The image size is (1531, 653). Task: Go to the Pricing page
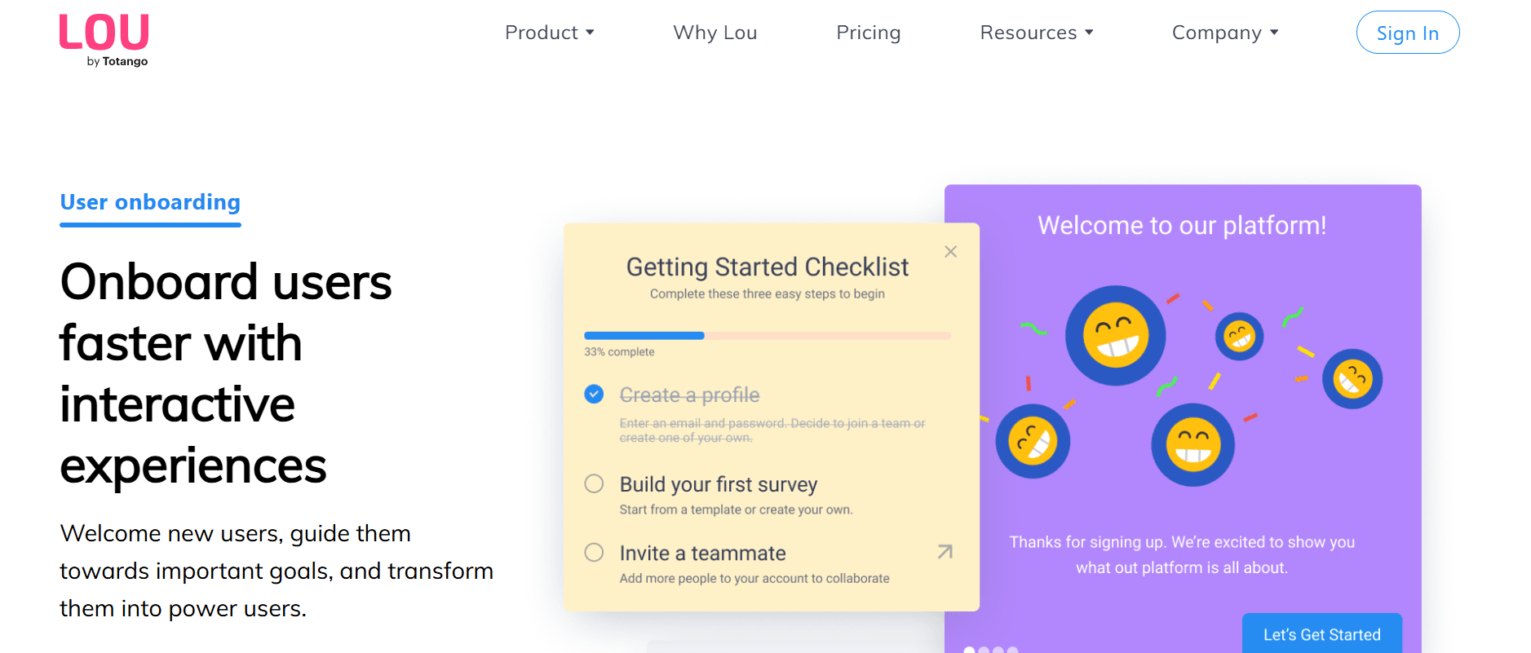[x=868, y=33]
